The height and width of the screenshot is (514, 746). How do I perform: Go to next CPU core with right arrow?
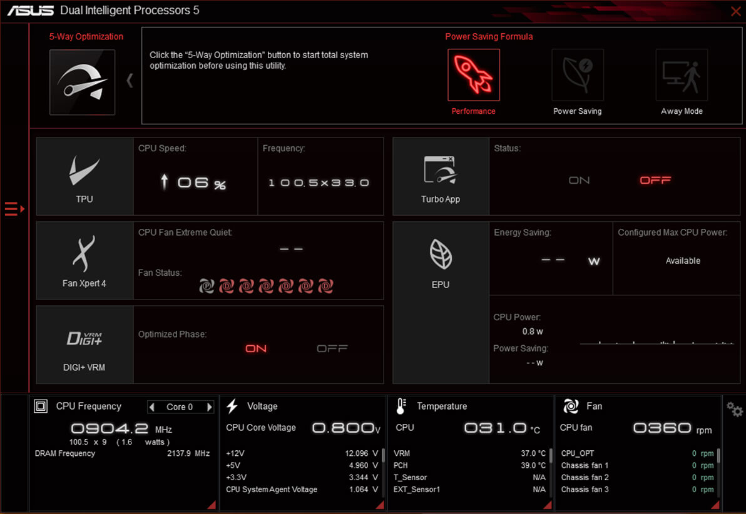(x=209, y=407)
